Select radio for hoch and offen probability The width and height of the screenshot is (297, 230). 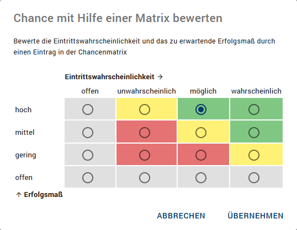pos(88,109)
